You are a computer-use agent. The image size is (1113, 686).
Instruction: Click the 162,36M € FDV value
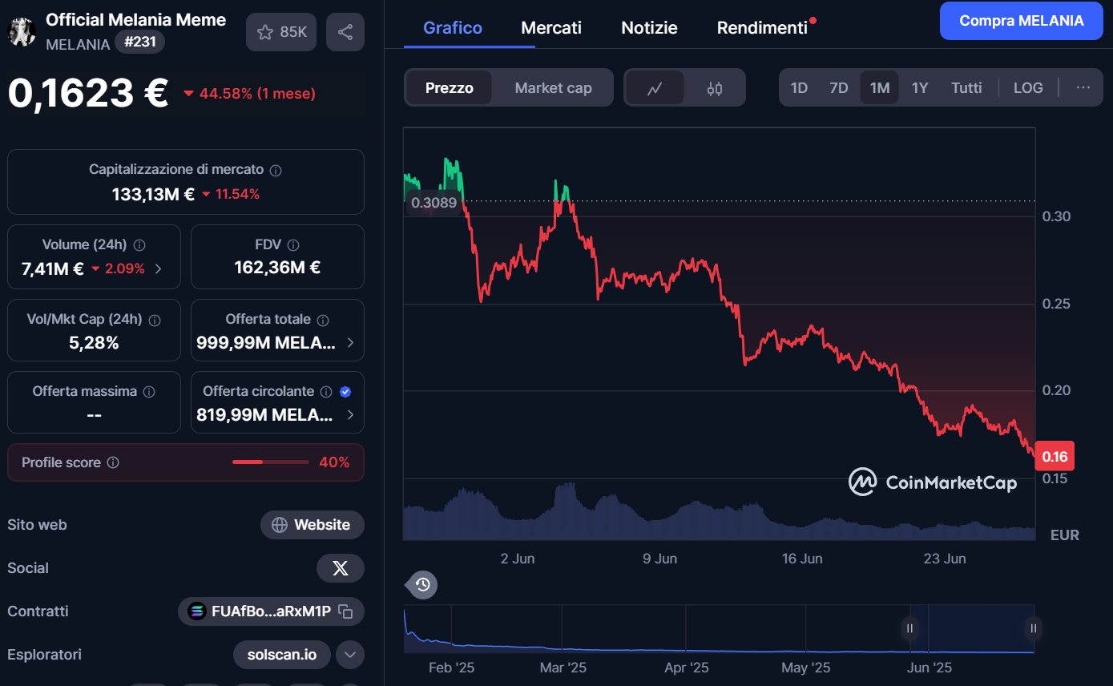tap(277, 268)
